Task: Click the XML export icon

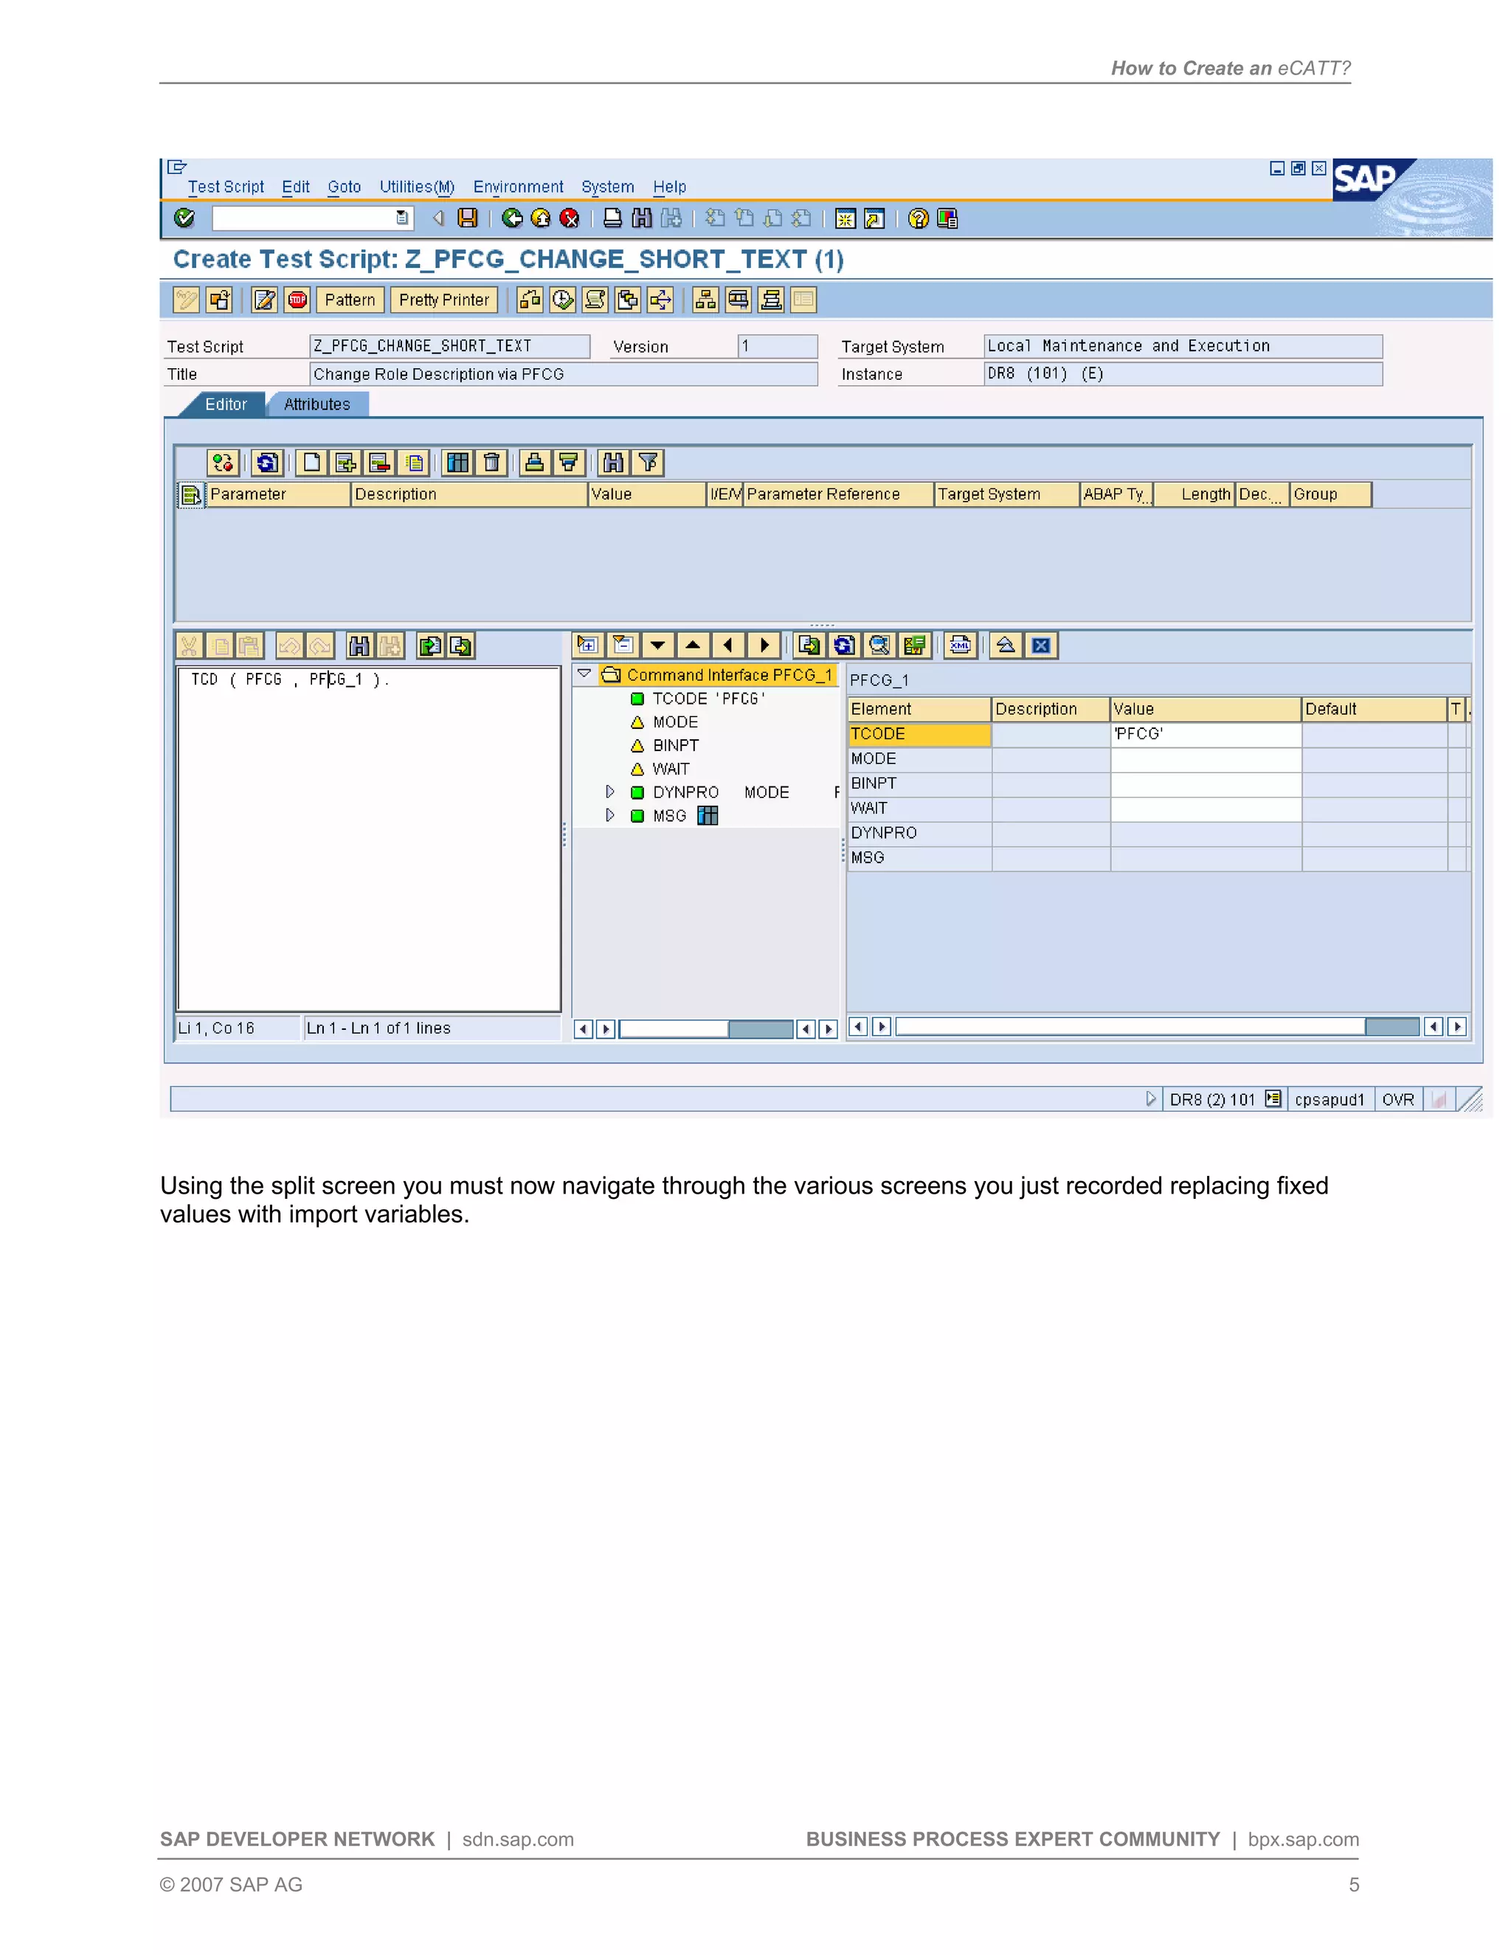Action: point(960,646)
